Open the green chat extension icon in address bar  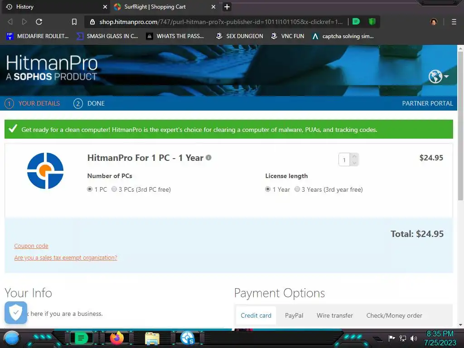(x=356, y=22)
